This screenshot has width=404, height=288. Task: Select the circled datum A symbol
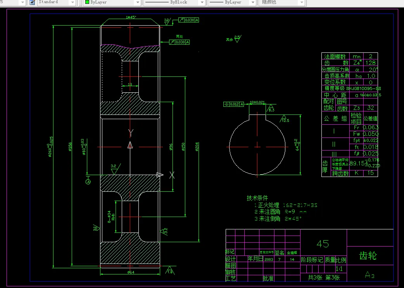point(88,182)
